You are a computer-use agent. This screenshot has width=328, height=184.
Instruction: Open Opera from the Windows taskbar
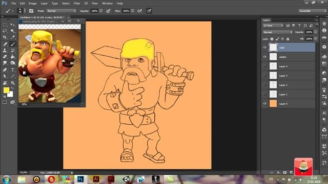click(x=51, y=179)
